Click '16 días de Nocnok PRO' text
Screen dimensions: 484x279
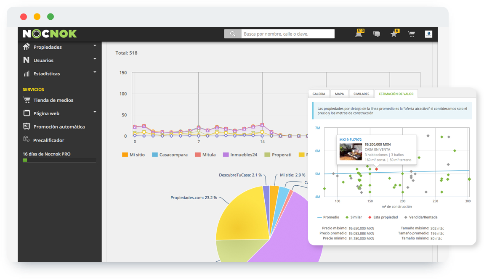click(x=47, y=154)
